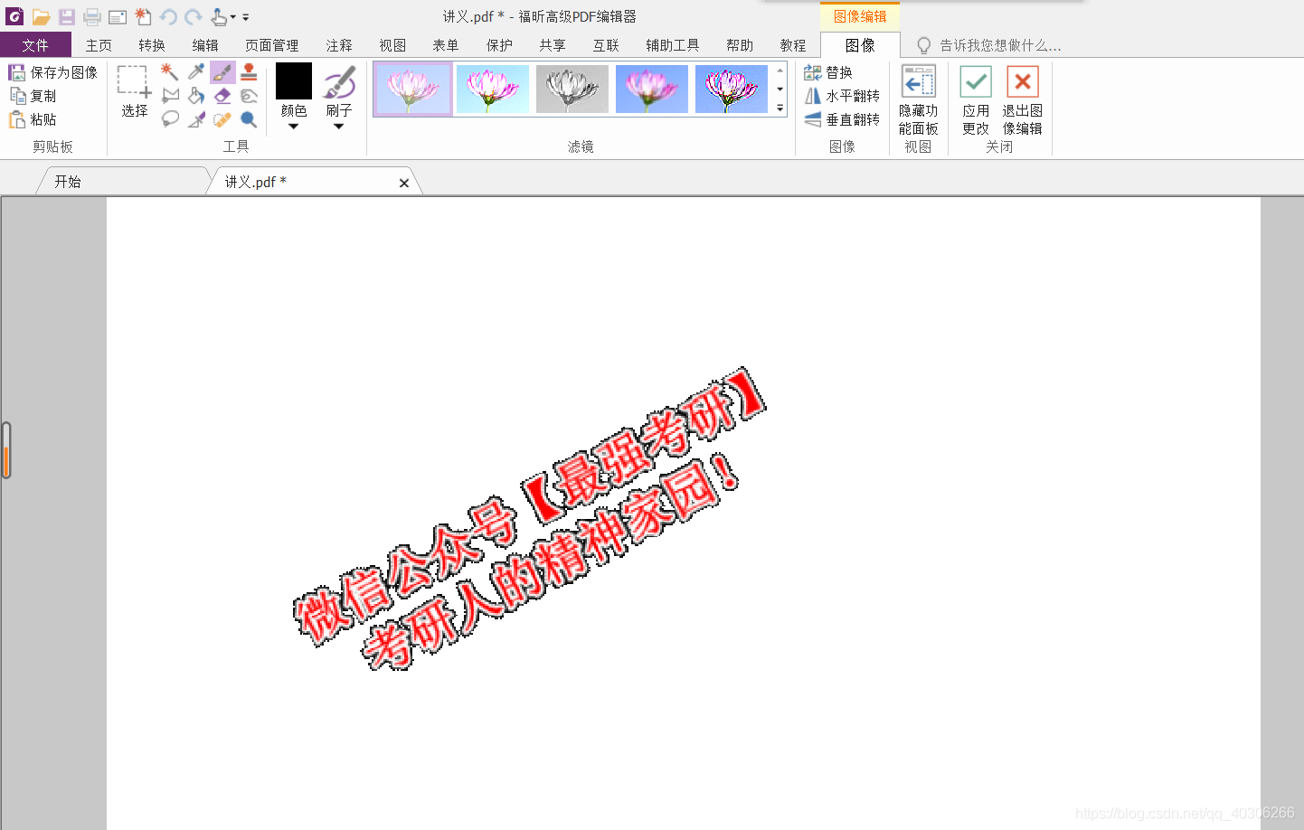Apply the second cyan-background flower filter

pyautogui.click(x=493, y=89)
